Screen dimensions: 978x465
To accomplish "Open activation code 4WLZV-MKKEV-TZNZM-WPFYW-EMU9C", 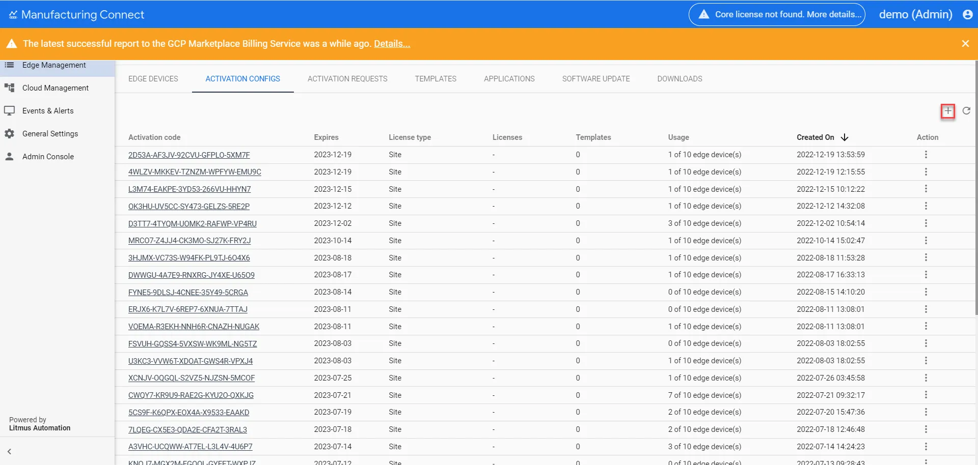I will (x=195, y=172).
